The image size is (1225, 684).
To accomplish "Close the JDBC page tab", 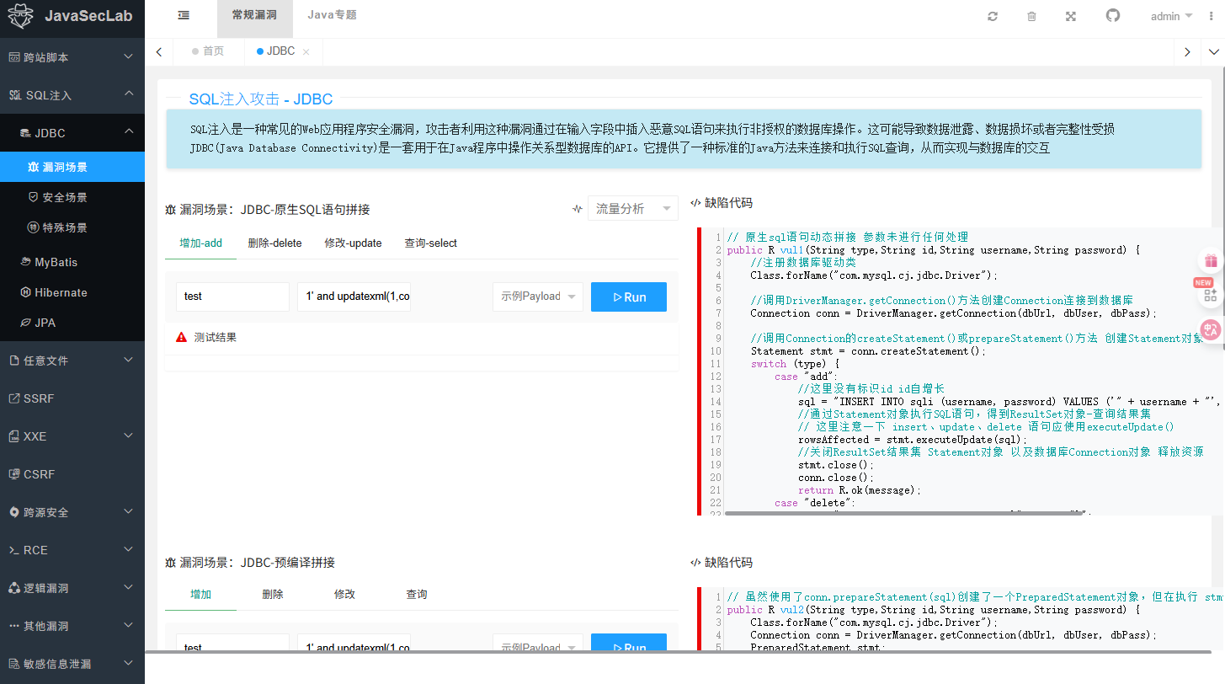I will tap(306, 52).
